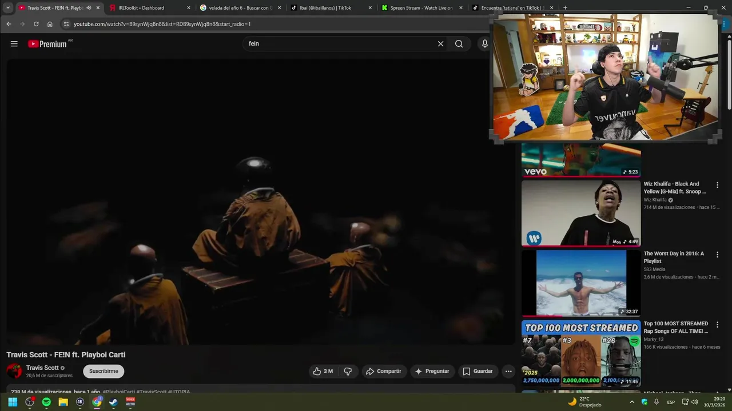The image size is (732, 411).
Task: Clear the search text with X icon
Action: point(440,43)
